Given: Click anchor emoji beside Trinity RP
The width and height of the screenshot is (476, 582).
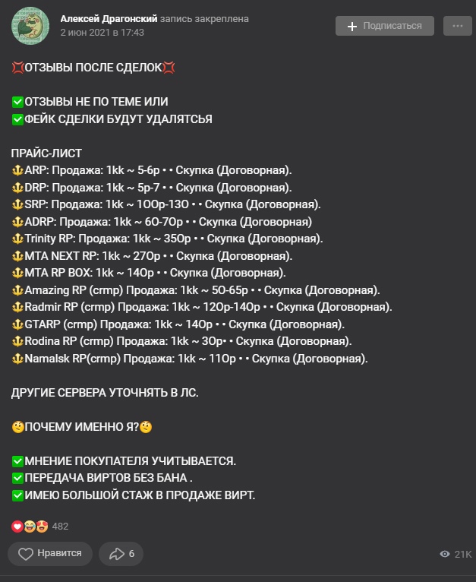Looking at the screenshot, I should [17, 239].
